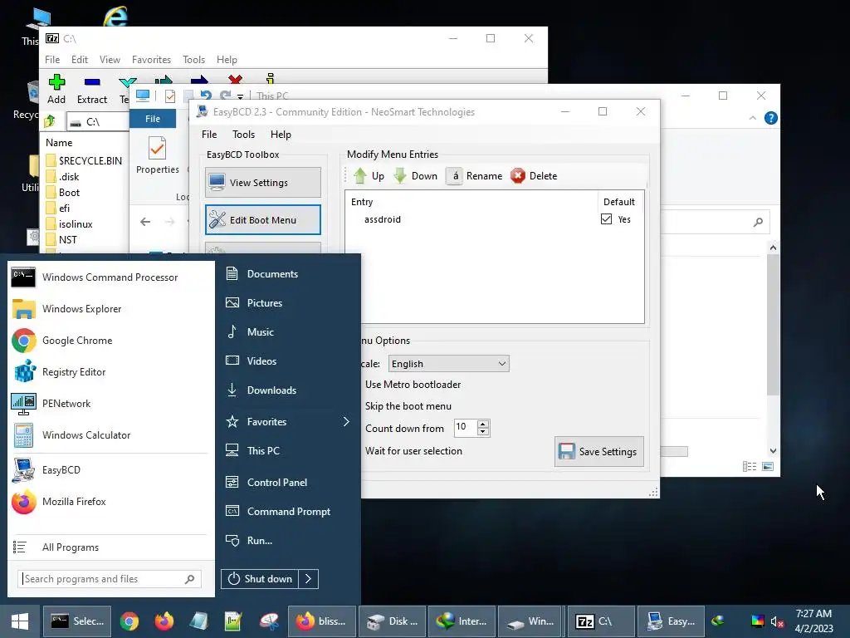Switch to Disk taskbar window
This screenshot has height=638, width=850.
(x=393, y=621)
